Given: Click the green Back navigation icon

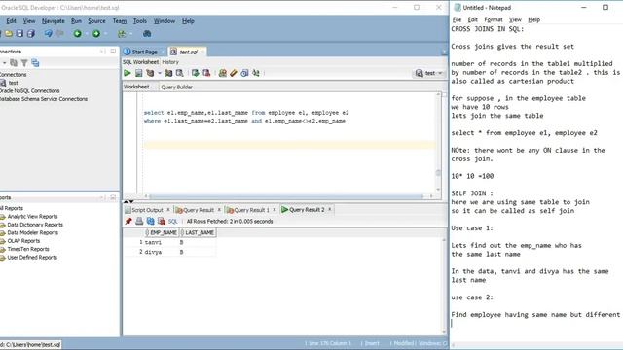Looking at the screenshot, I should click(78, 34).
